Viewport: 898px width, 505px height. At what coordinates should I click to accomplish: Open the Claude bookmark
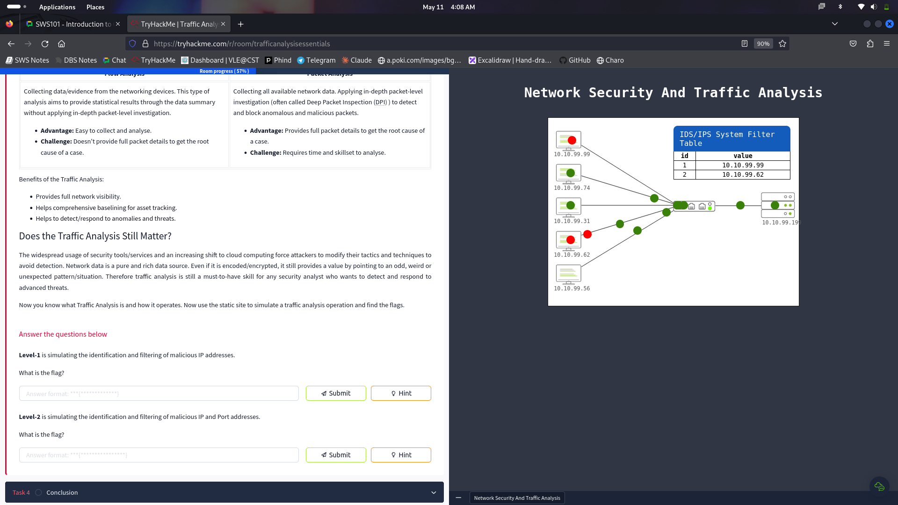[356, 60]
